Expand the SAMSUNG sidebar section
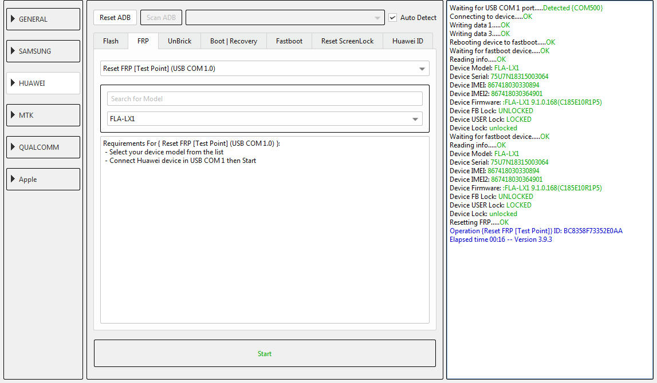 43,51
